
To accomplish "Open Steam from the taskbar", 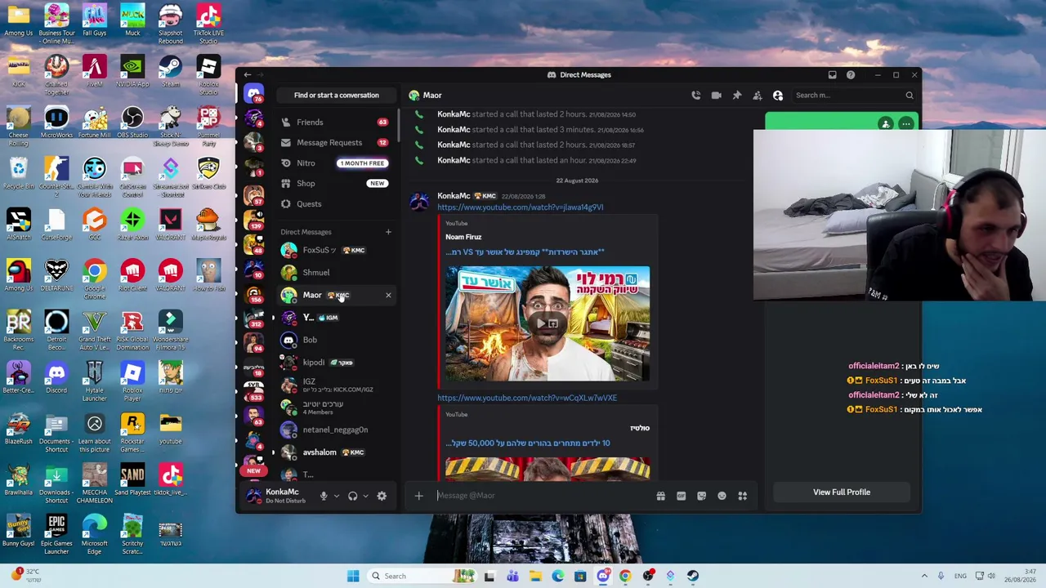I will 692,577.
